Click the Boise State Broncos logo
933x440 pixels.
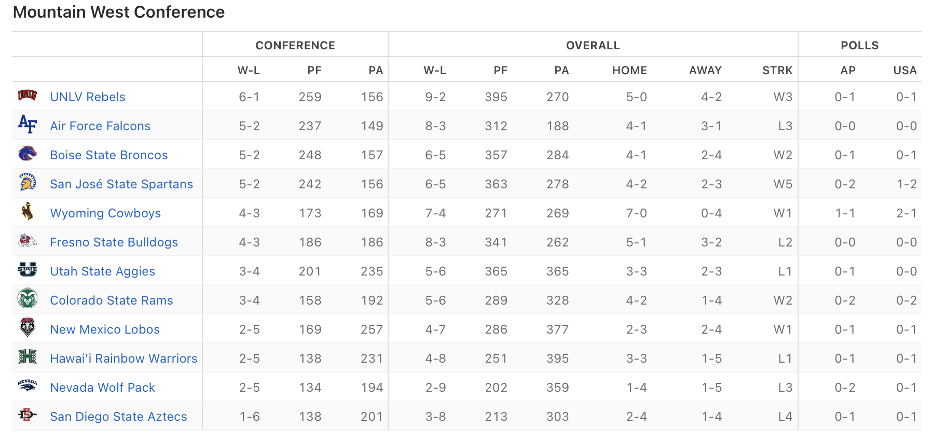pyautogui.click(x=28, y=153)
